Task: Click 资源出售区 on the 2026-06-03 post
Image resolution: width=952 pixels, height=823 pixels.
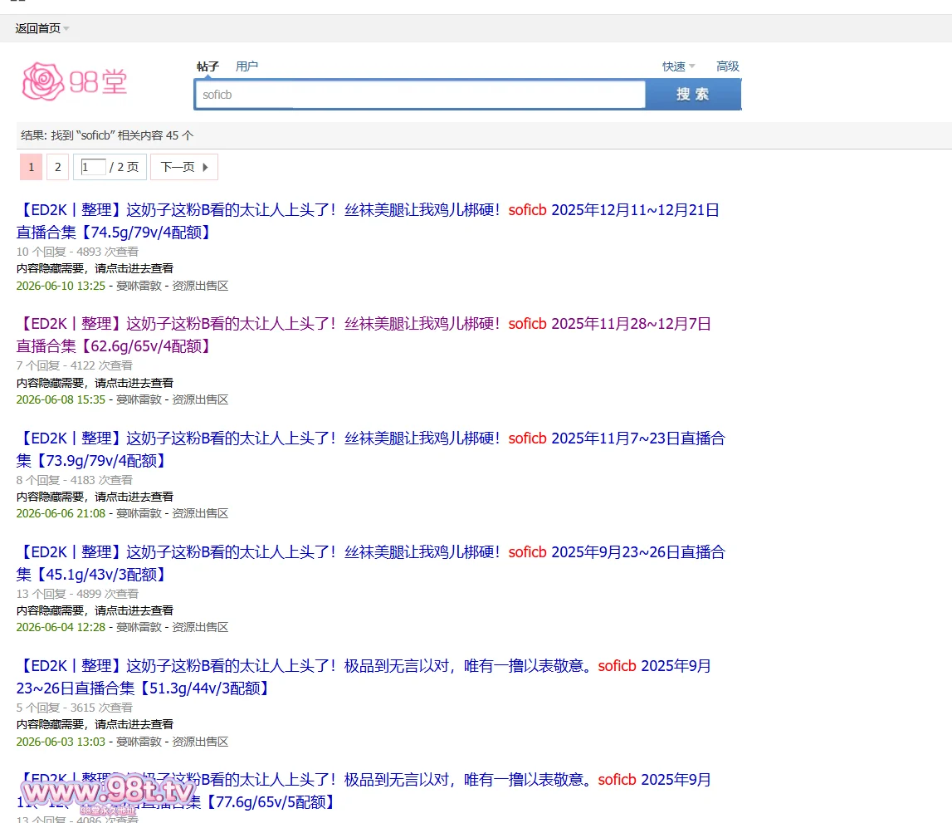Action: [200, 742]
